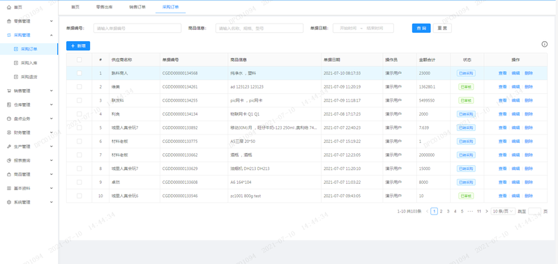The image size is (558, 264).
Task: Click the 采购管理 swap-arrows icon in sidebar
Action: [x=9, y=35]
